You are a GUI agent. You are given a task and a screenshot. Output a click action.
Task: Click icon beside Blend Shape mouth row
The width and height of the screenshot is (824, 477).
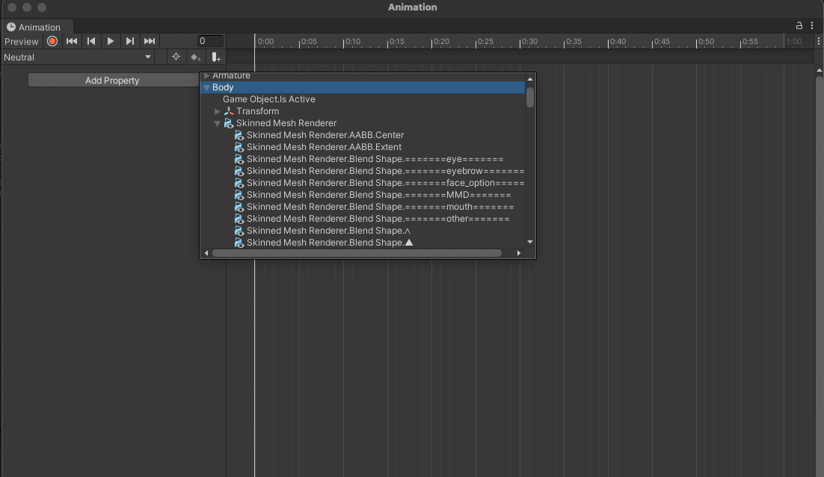pos(239,207)
